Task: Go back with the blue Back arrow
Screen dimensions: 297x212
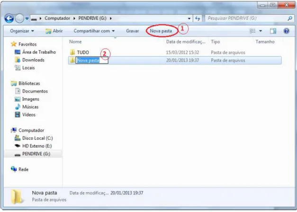Action: tap(9, 18)
